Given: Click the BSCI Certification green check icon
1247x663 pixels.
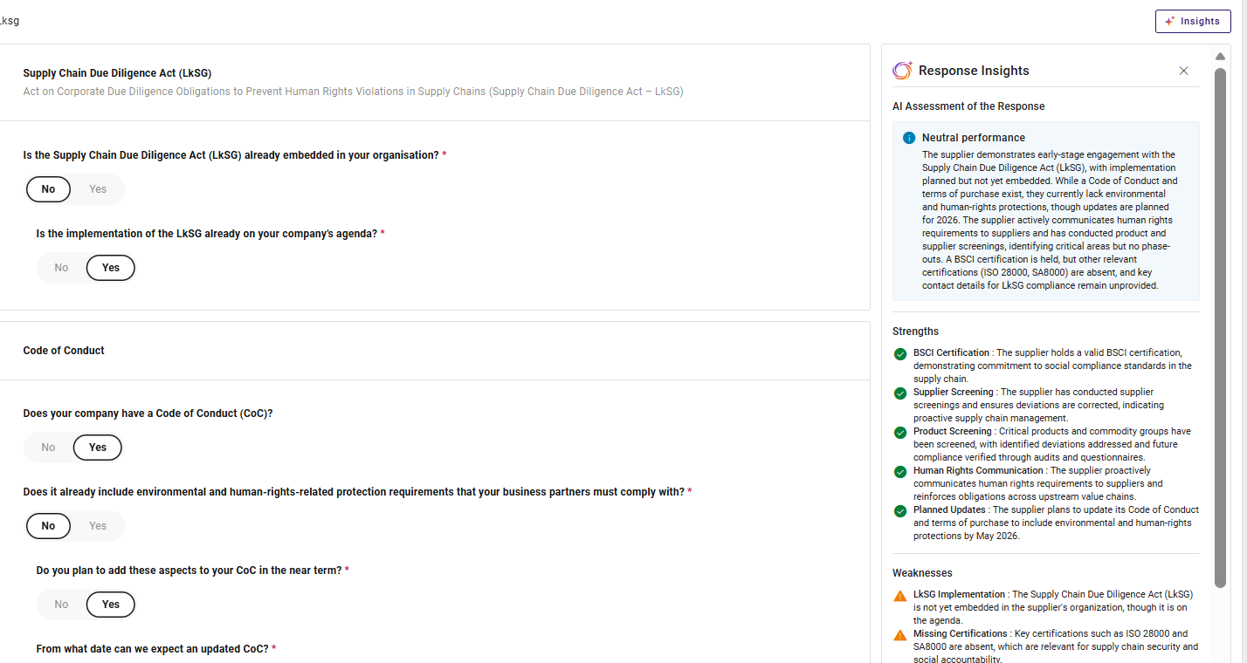Looking at the screenshot, I should (x=900, y=354).
